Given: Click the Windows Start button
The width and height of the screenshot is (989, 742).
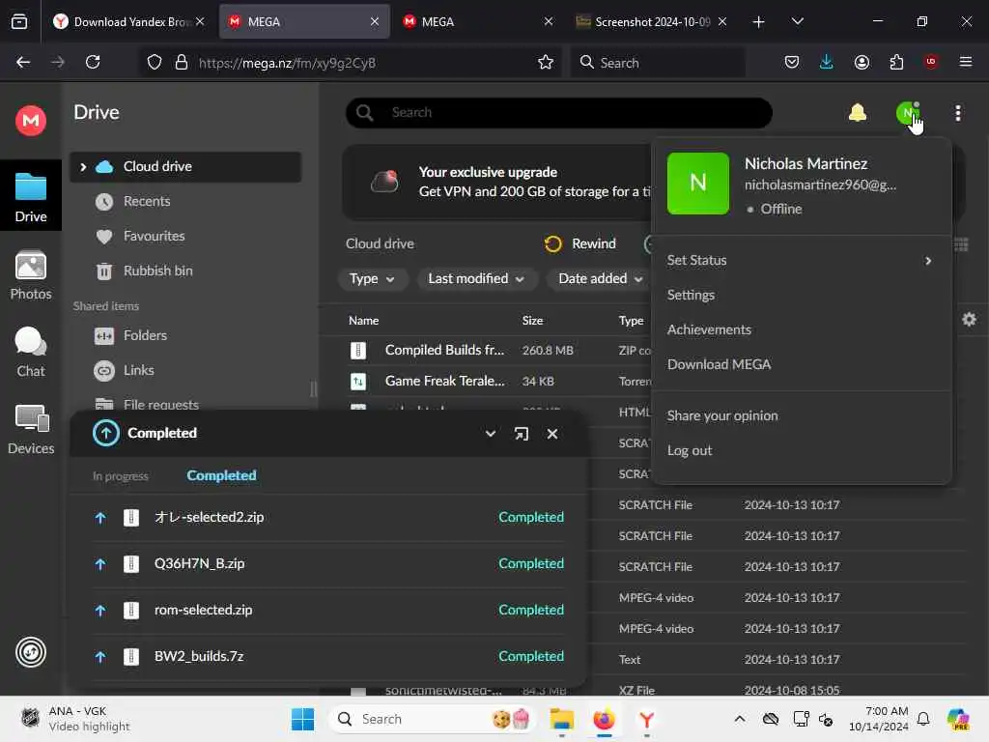Looking at the screenshot, I should point(302,719).
